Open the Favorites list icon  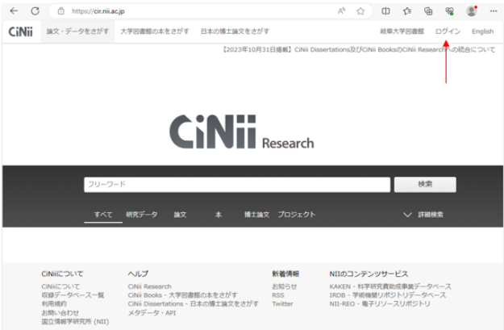(407, 11)
